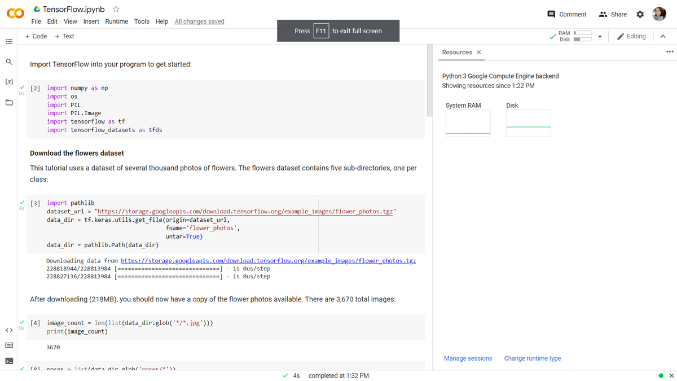Viewport: 677px width, 381px height.
Task: Click the 'import tensorflow_datasets as tfds' line
Action: point(104,130)
